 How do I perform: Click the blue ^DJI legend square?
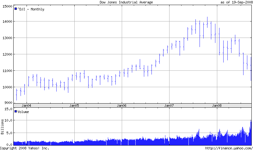point(15,9)
